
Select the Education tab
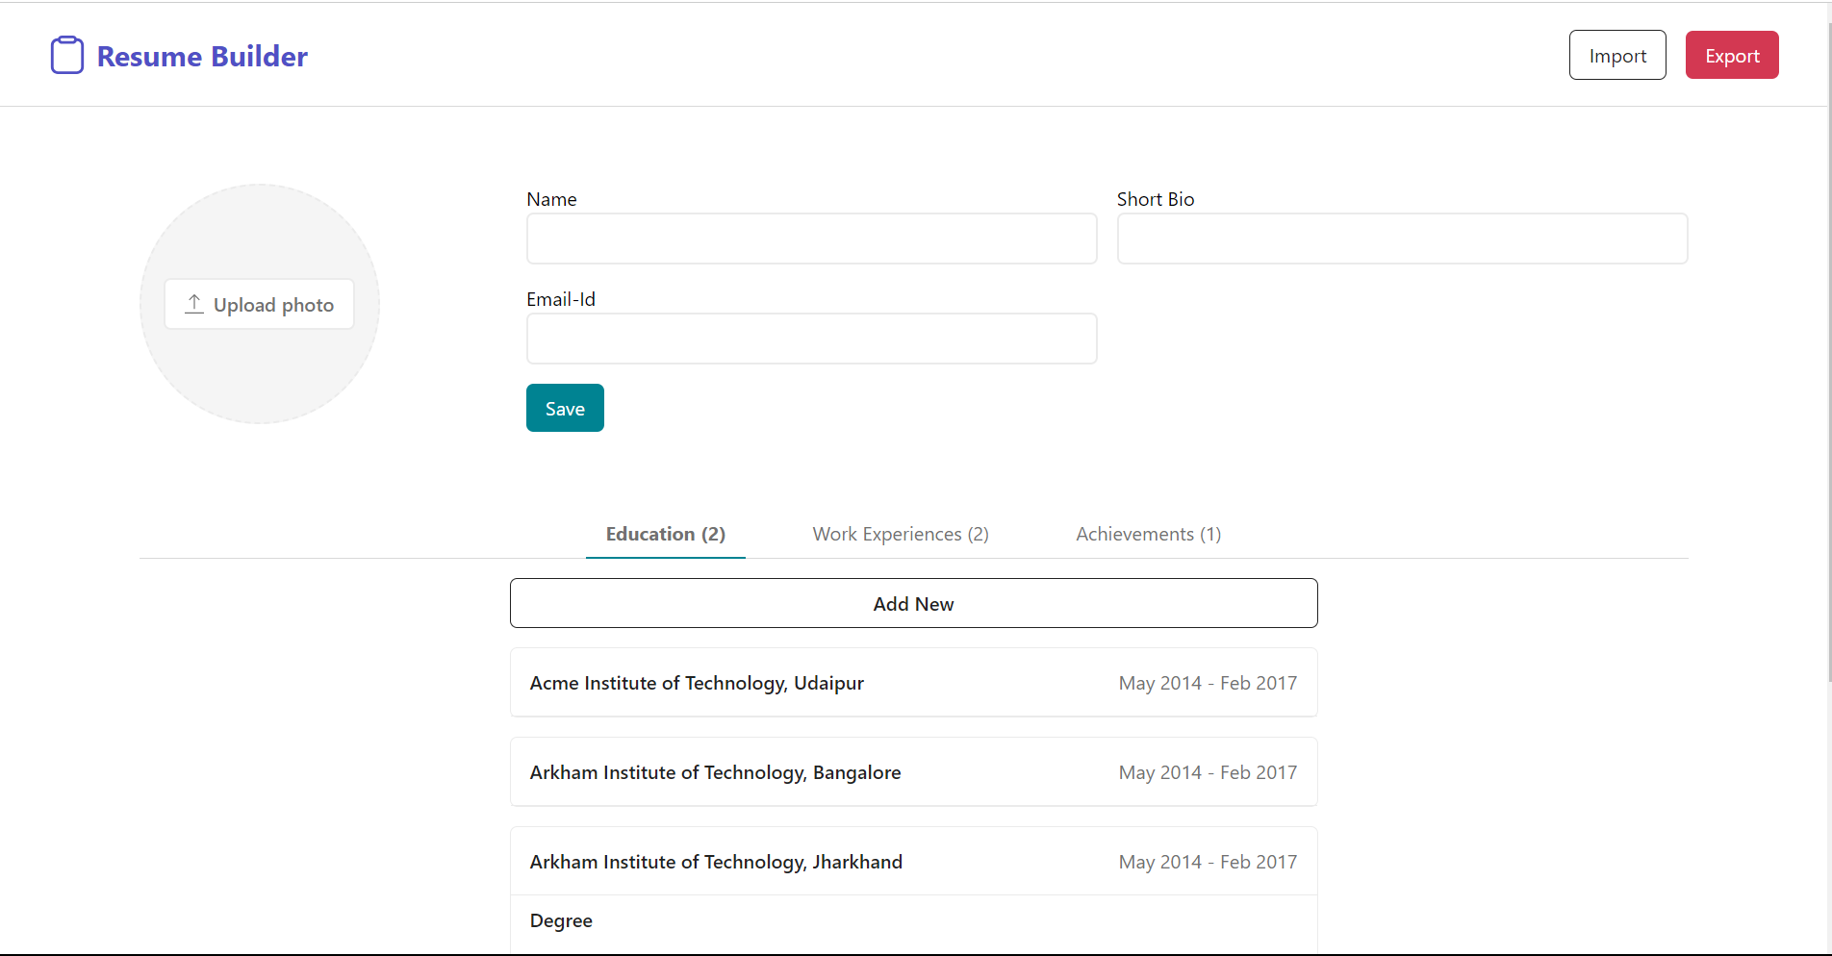(x=665, y=534)
